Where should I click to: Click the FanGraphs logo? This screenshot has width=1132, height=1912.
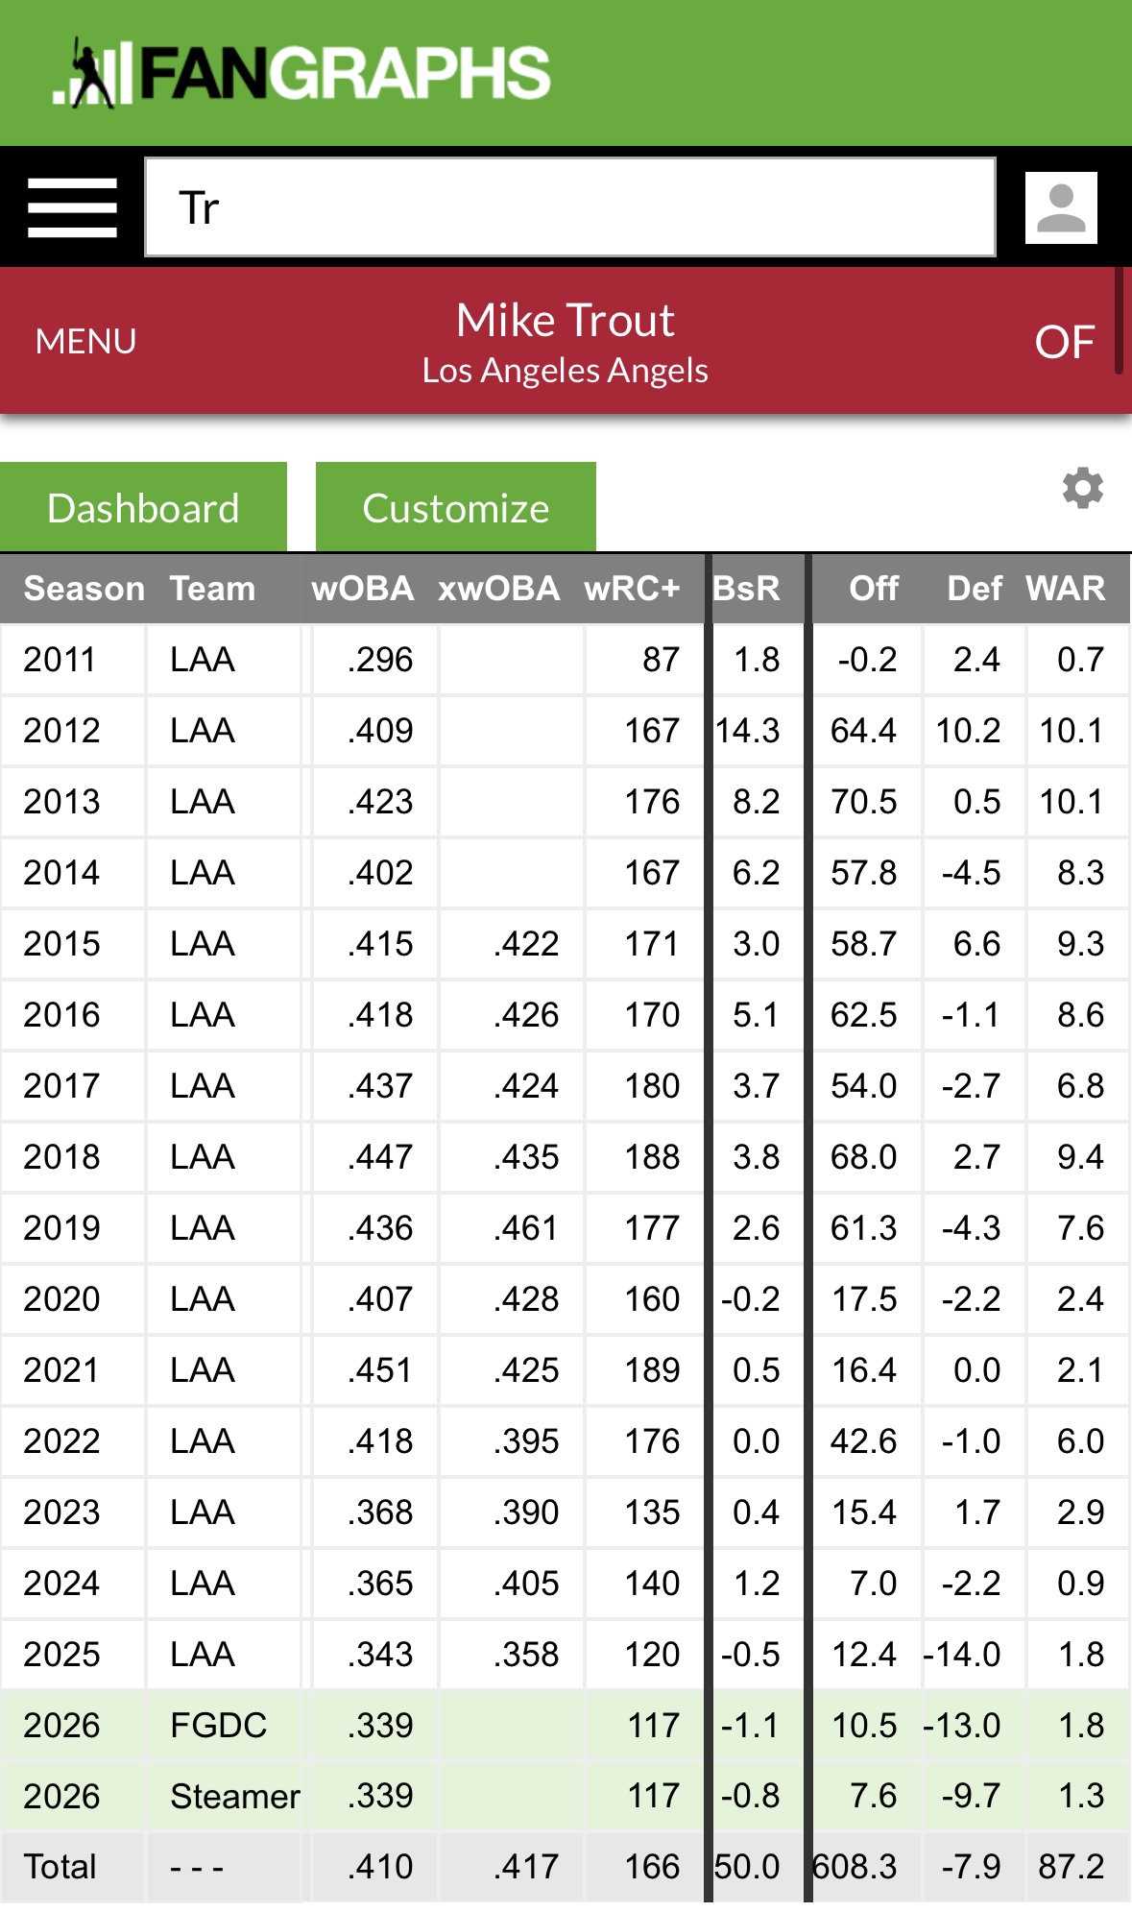[x=301, y=73]
